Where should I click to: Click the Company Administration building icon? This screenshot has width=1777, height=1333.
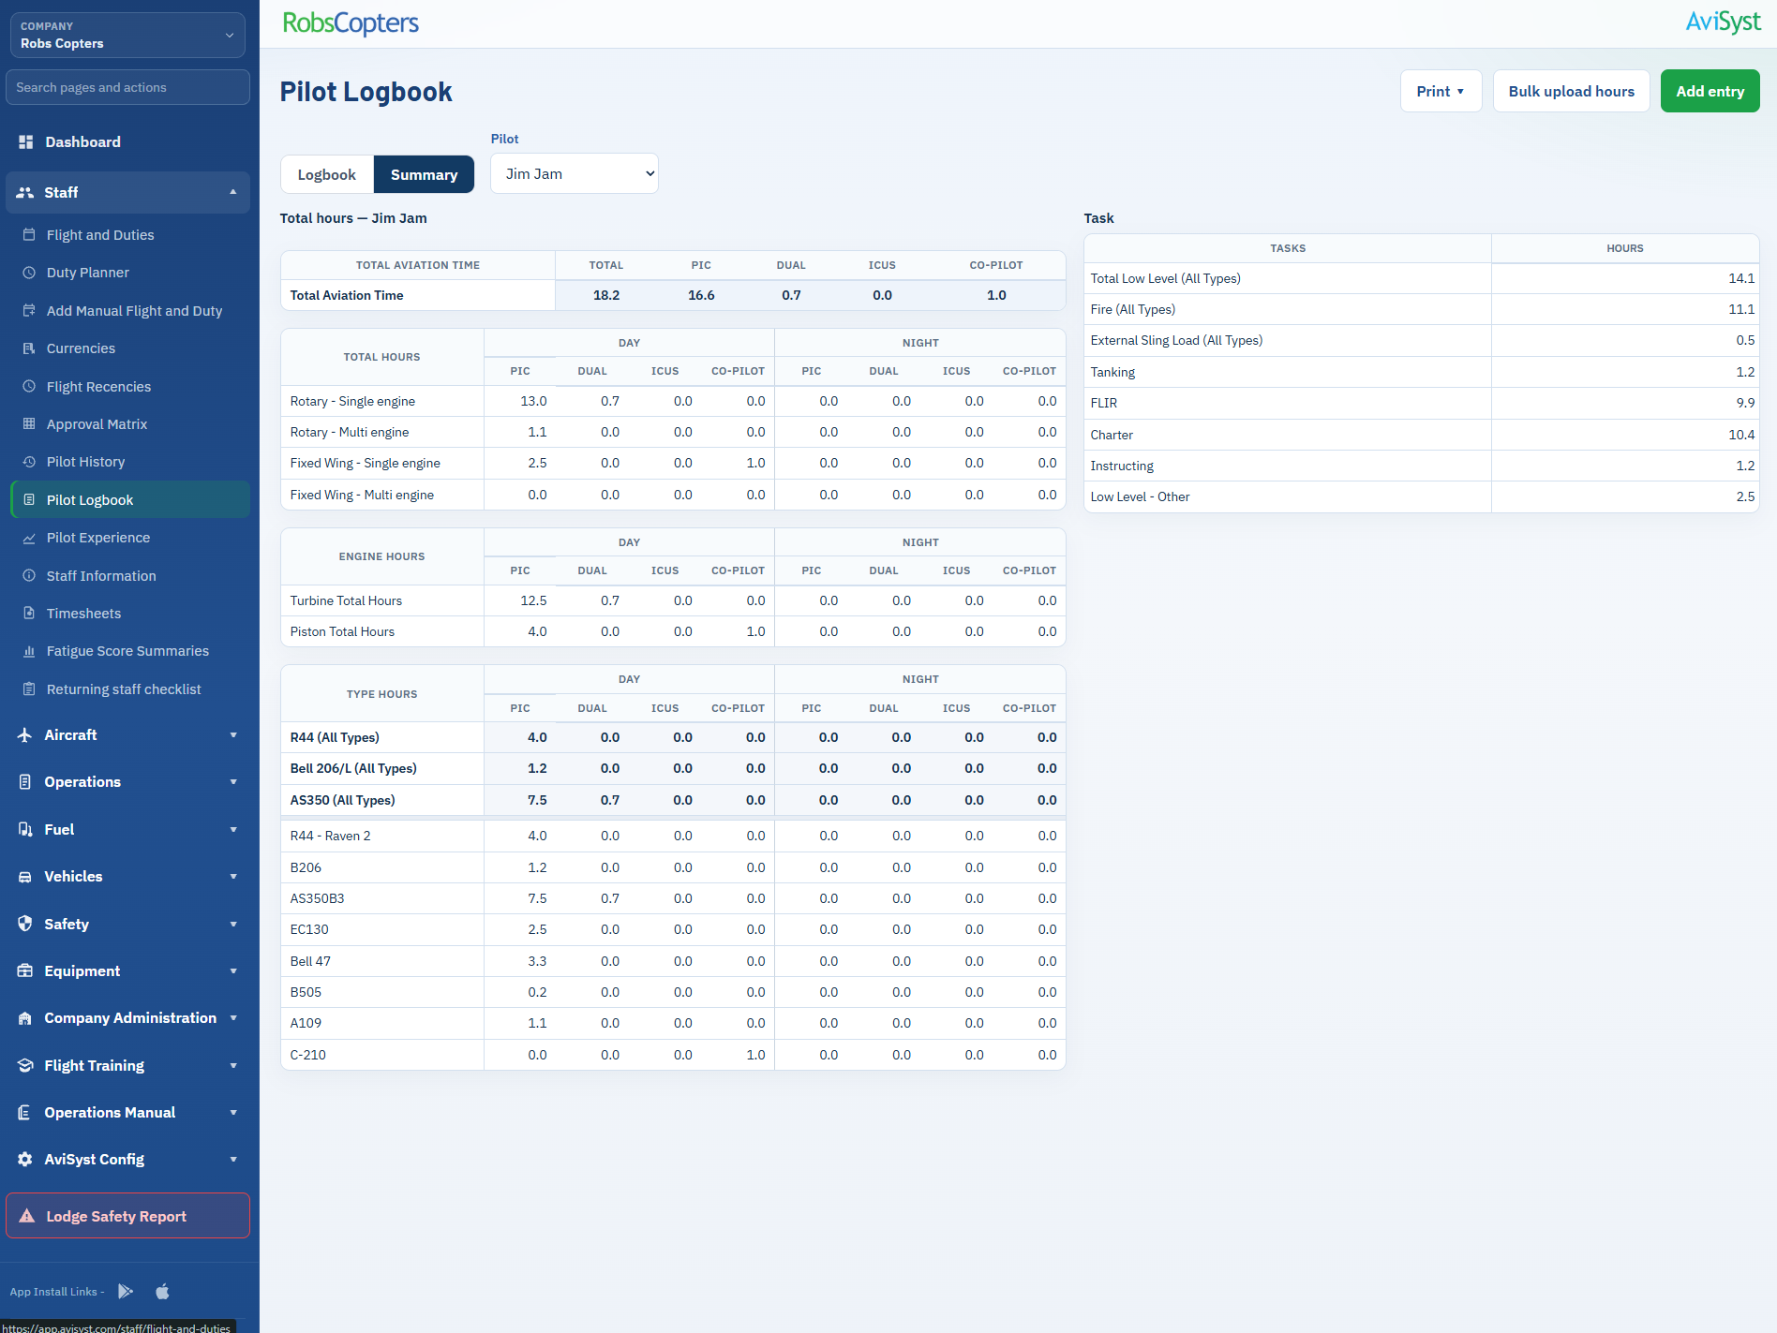[x=25, y=1018]
